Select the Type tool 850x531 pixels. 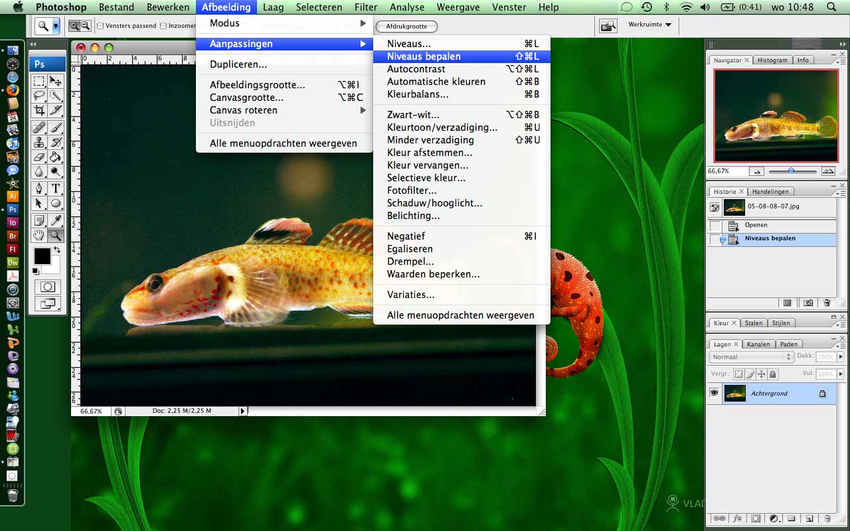click(x=56, y=189)
